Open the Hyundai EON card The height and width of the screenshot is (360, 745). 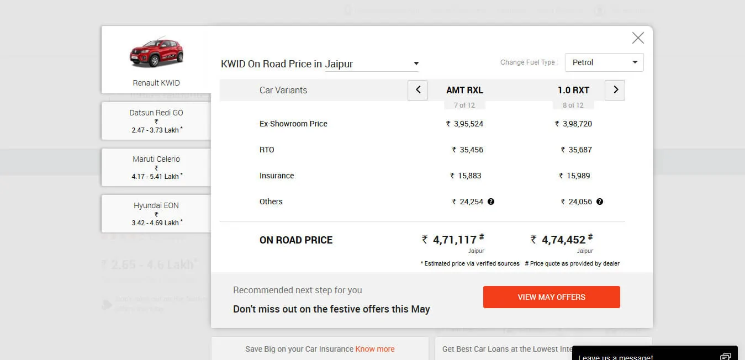[156, 214]
